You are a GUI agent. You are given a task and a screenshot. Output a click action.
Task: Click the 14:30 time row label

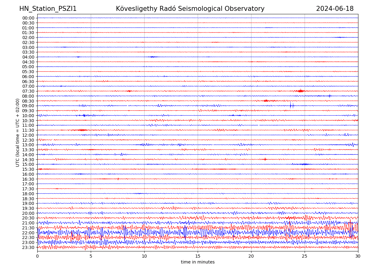point(28,160)
